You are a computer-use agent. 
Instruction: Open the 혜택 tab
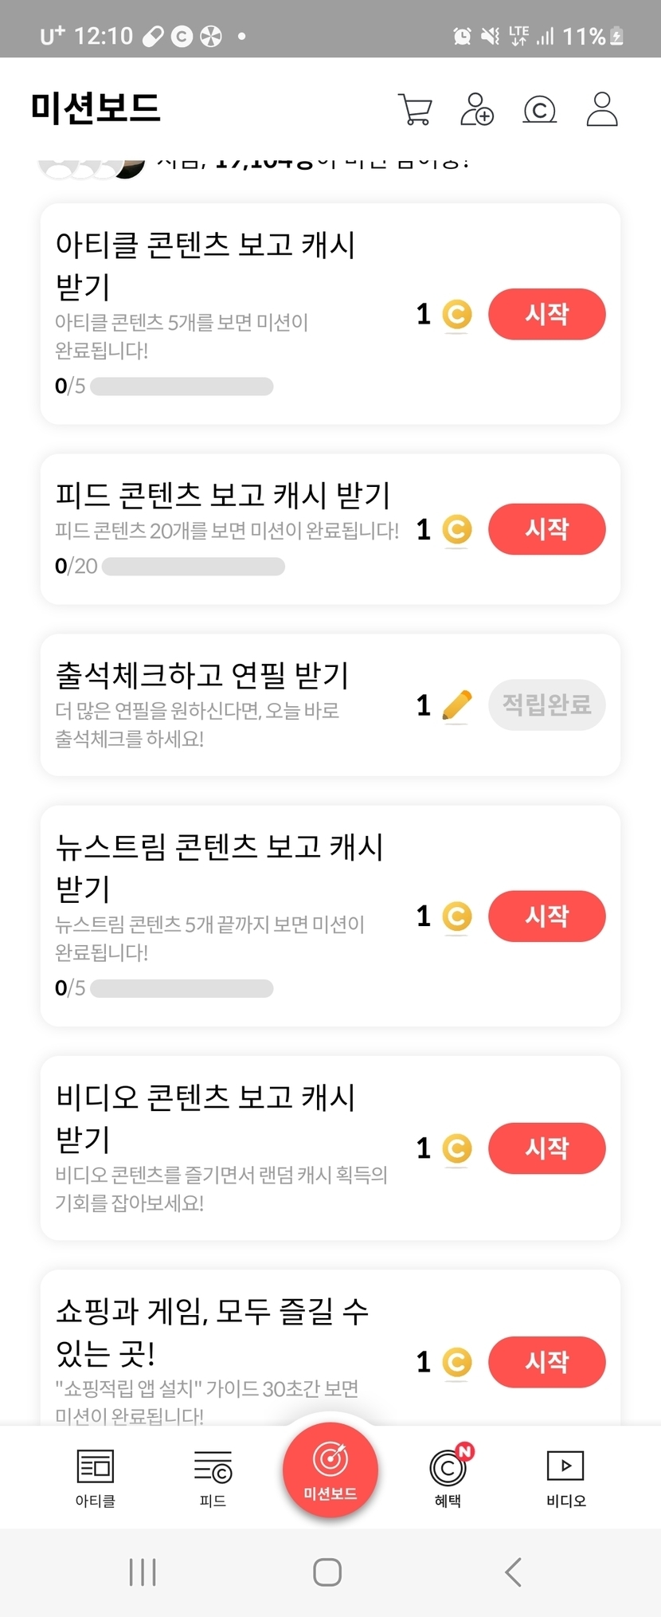[x=448, y=1477]
